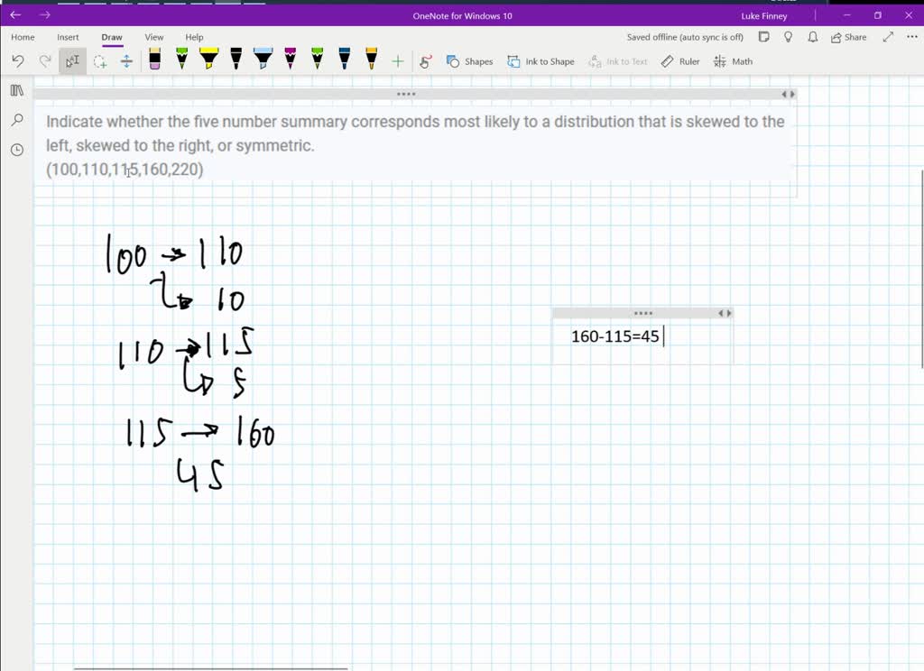Expand the equation container handle above 160-115=45
This screenshot has height=671, width=924.
pos(642,312)
